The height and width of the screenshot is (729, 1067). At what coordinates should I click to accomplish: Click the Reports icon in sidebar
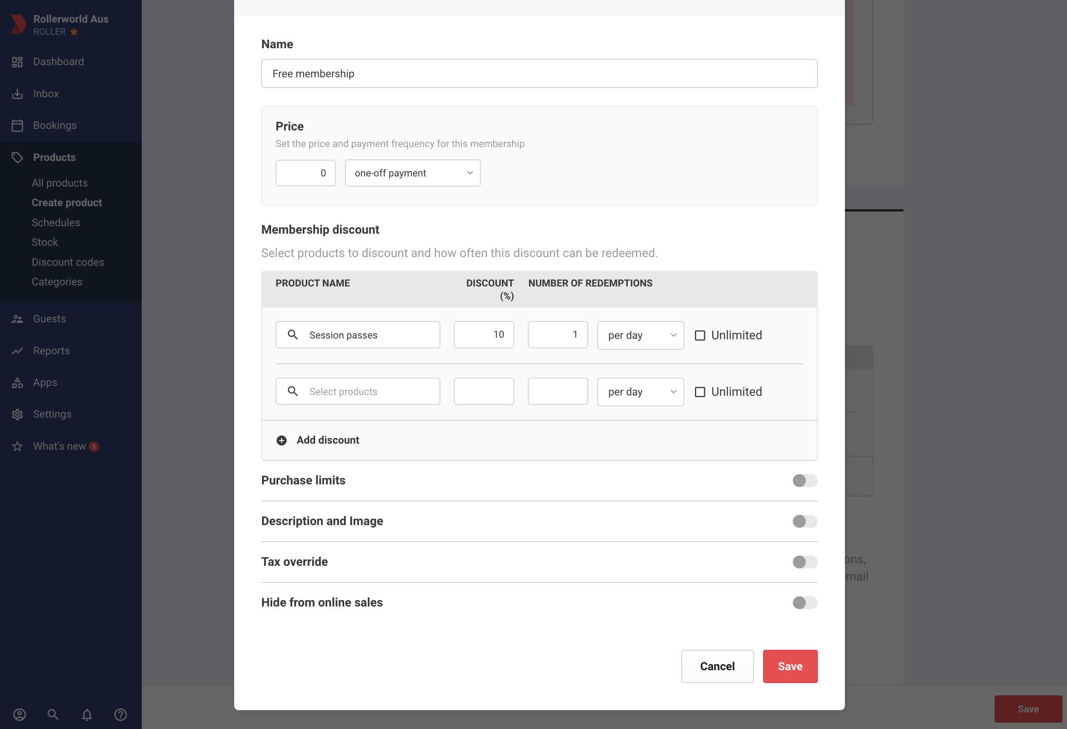coord(17,350)
